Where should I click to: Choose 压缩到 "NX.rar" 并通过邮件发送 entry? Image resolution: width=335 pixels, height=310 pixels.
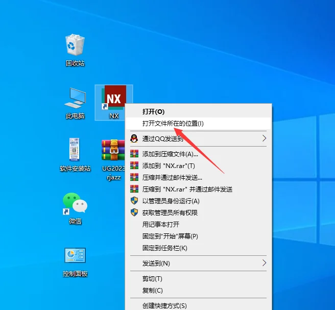198,189
